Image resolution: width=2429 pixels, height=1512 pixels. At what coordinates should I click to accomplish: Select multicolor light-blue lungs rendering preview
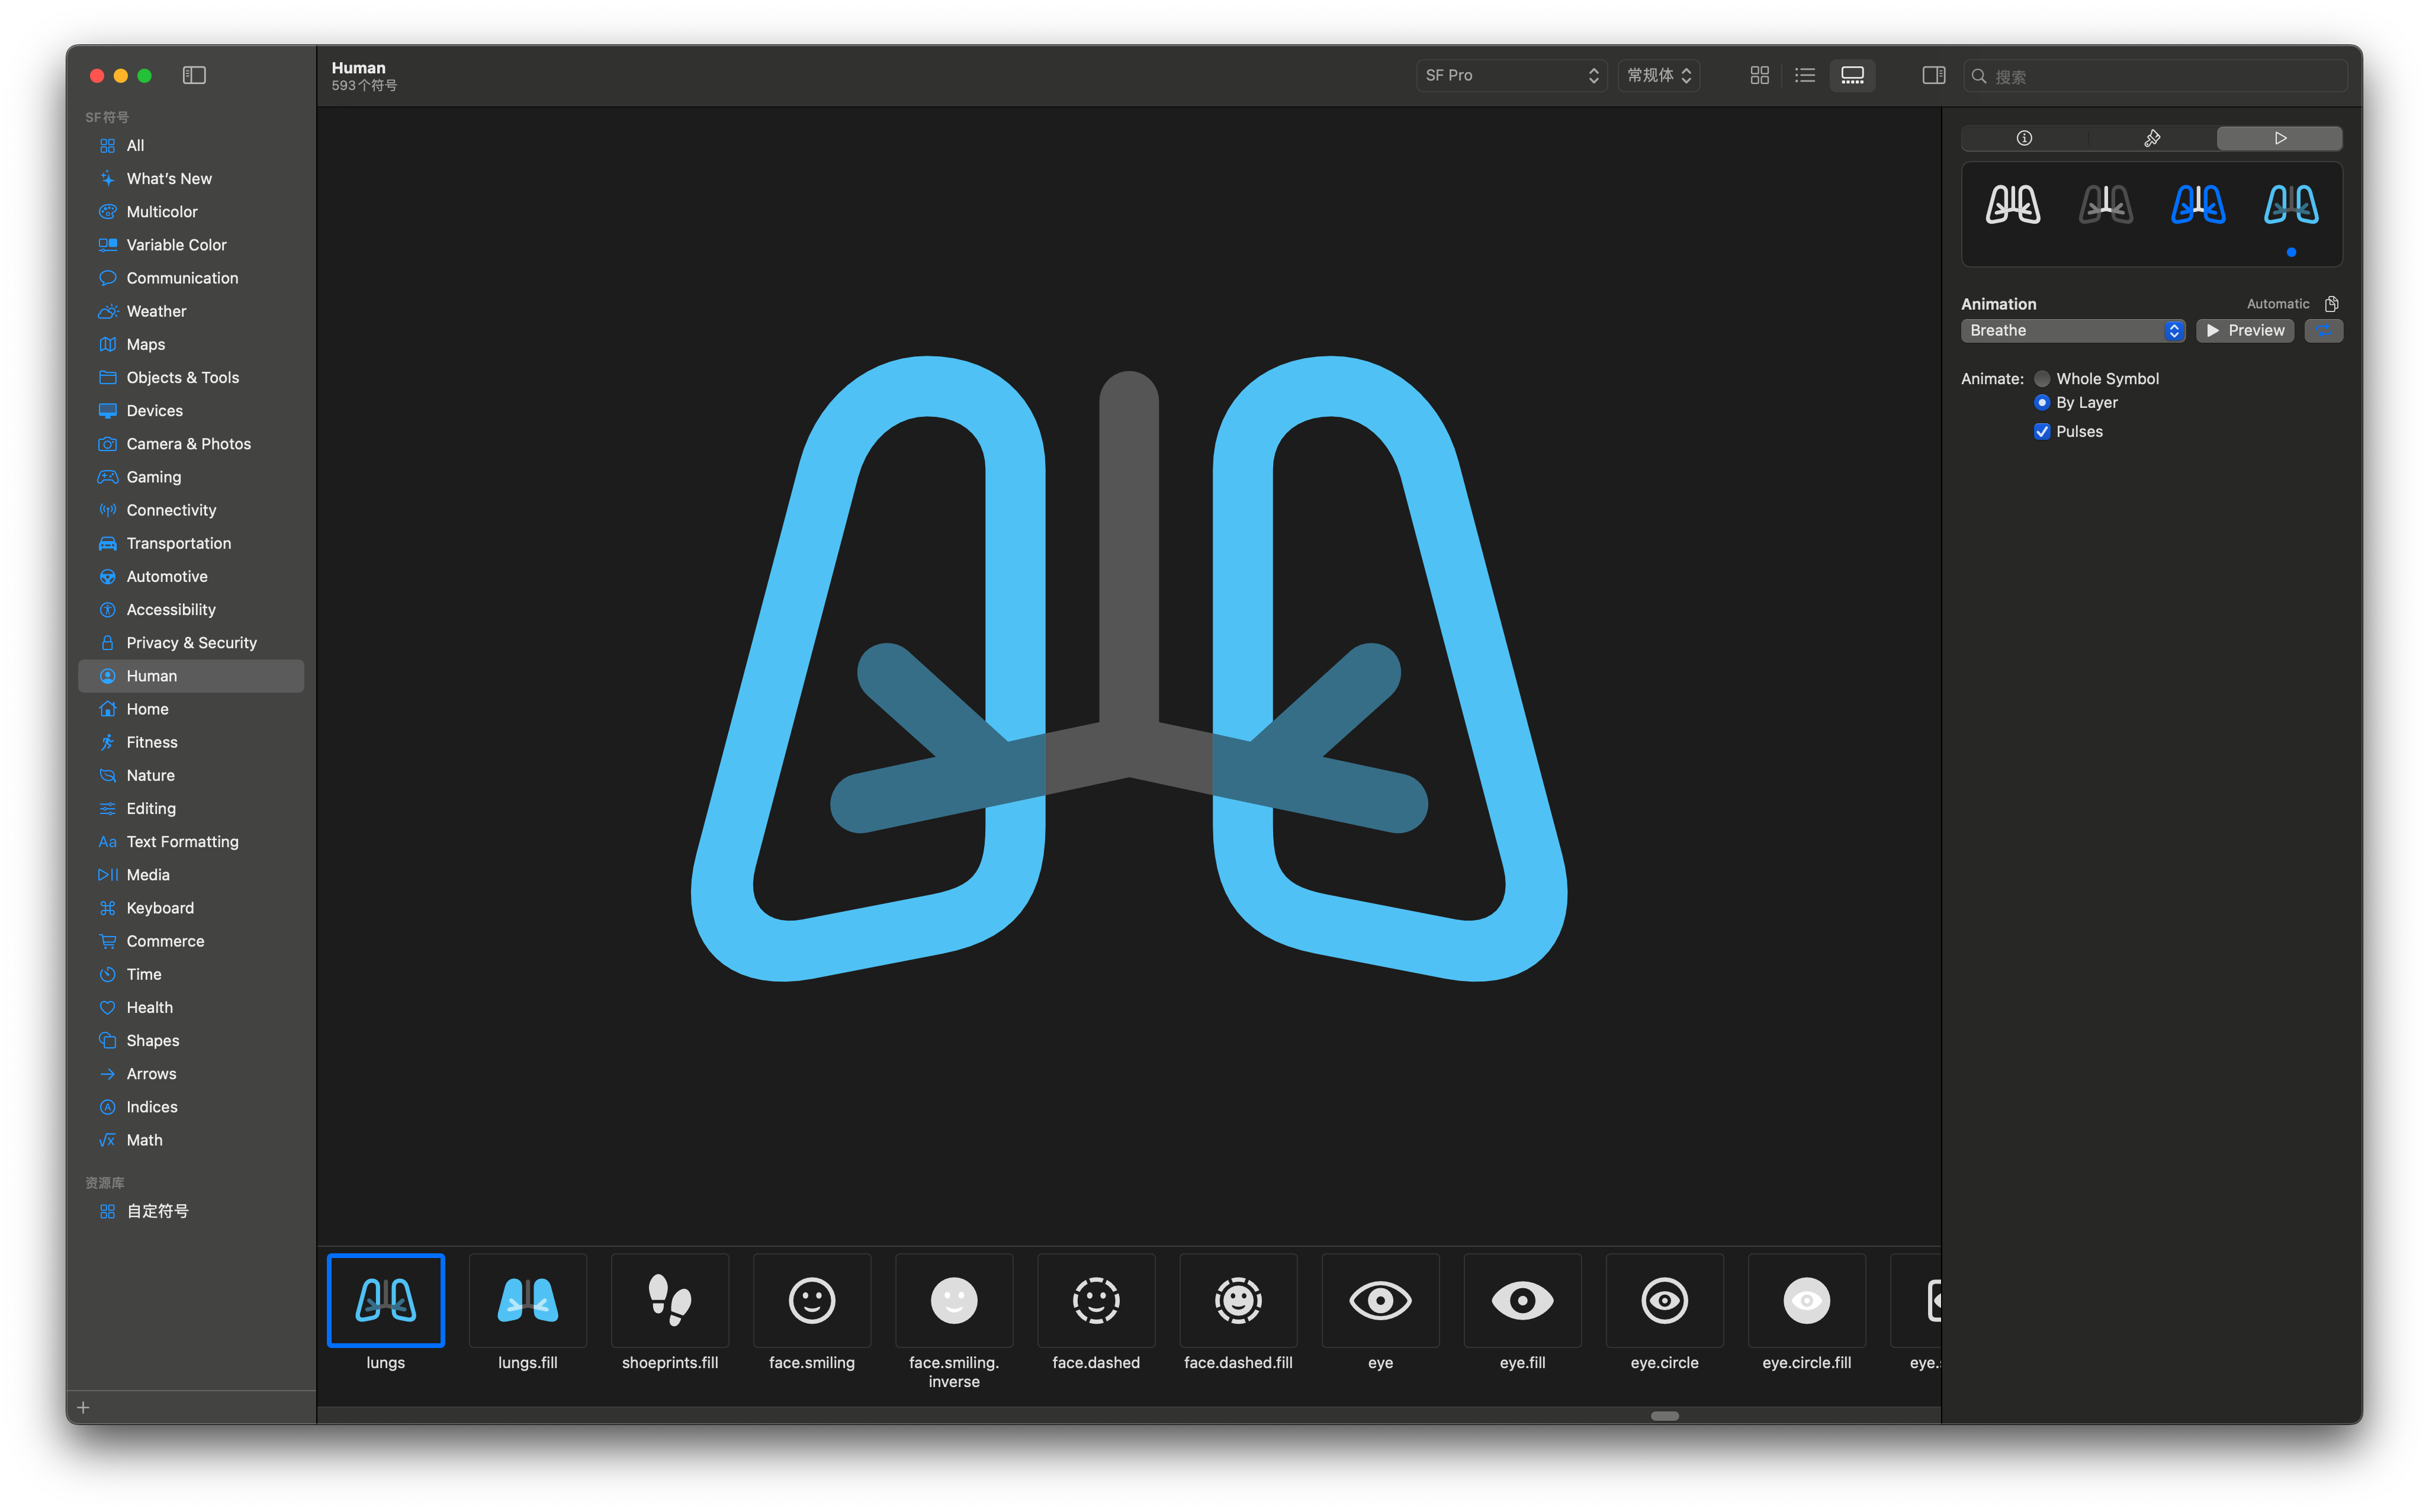point(2290,204)
